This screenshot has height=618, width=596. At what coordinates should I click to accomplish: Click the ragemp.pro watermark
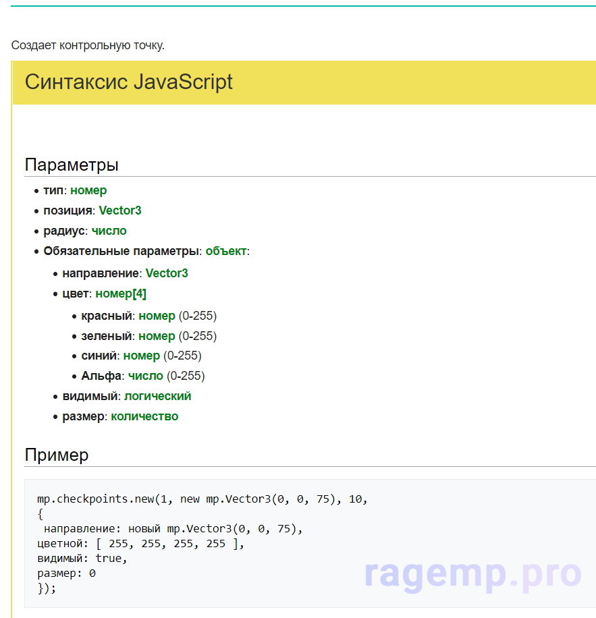(472, 573)
